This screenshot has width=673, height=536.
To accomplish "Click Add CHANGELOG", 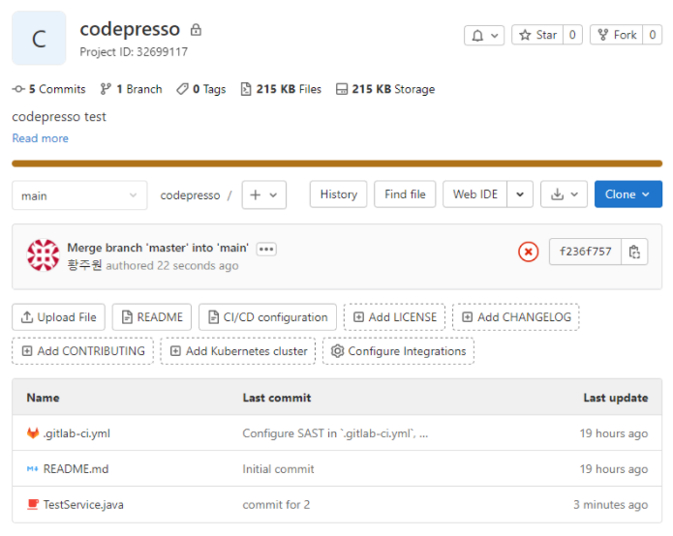I will [516, 317].
